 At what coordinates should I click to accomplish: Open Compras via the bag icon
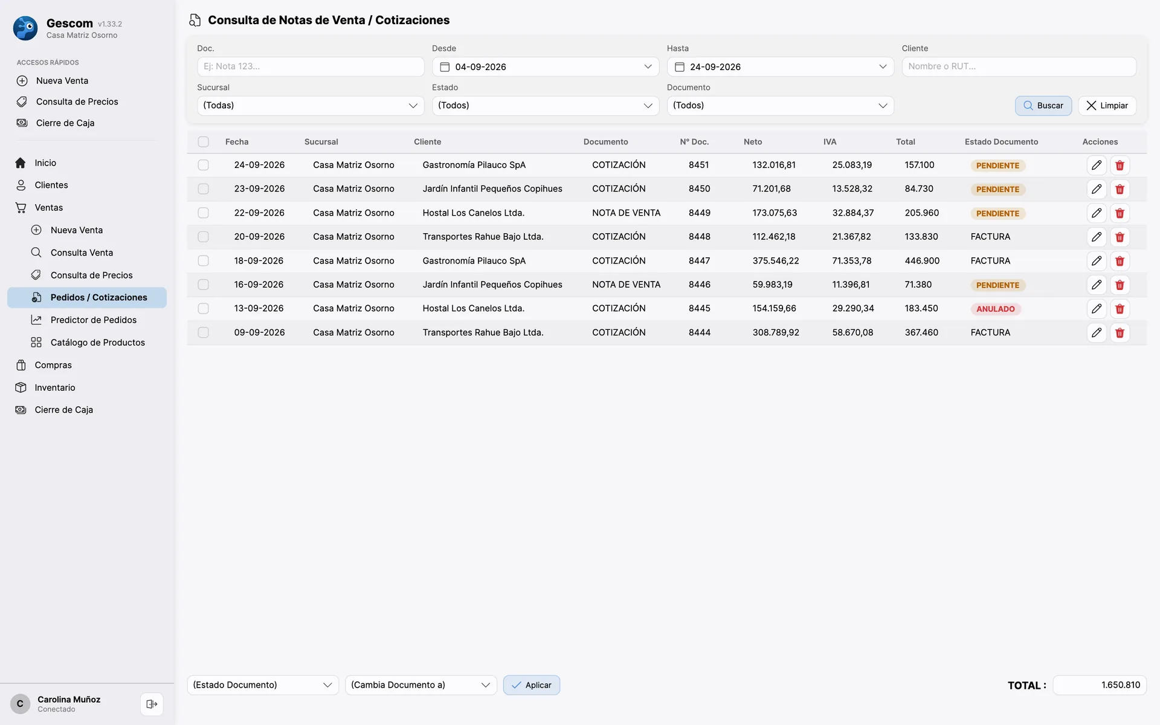[21, 365]
